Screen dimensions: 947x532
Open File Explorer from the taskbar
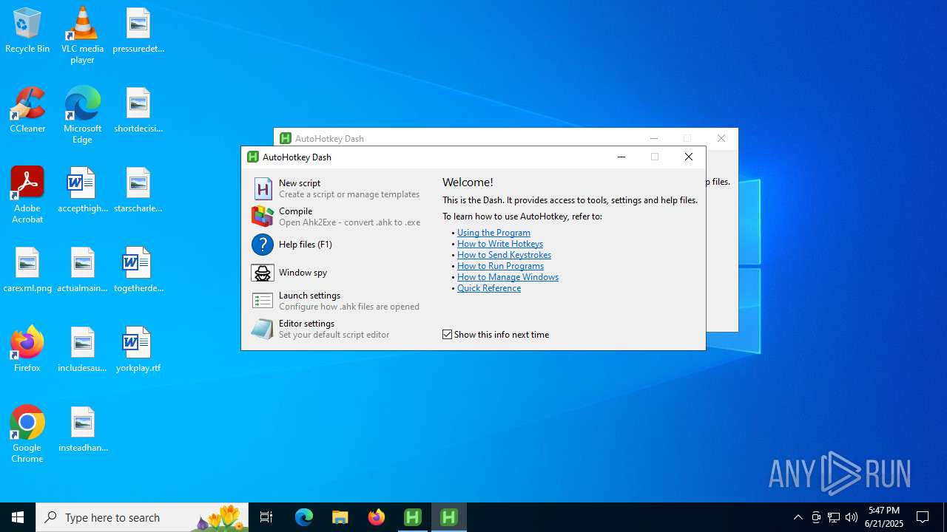340,517
